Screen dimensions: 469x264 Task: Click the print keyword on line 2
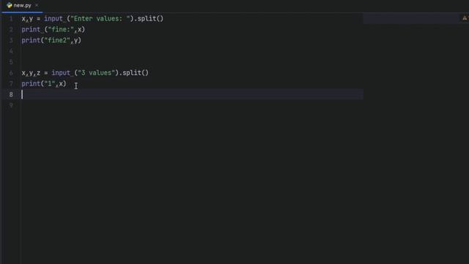coord(31,29)
